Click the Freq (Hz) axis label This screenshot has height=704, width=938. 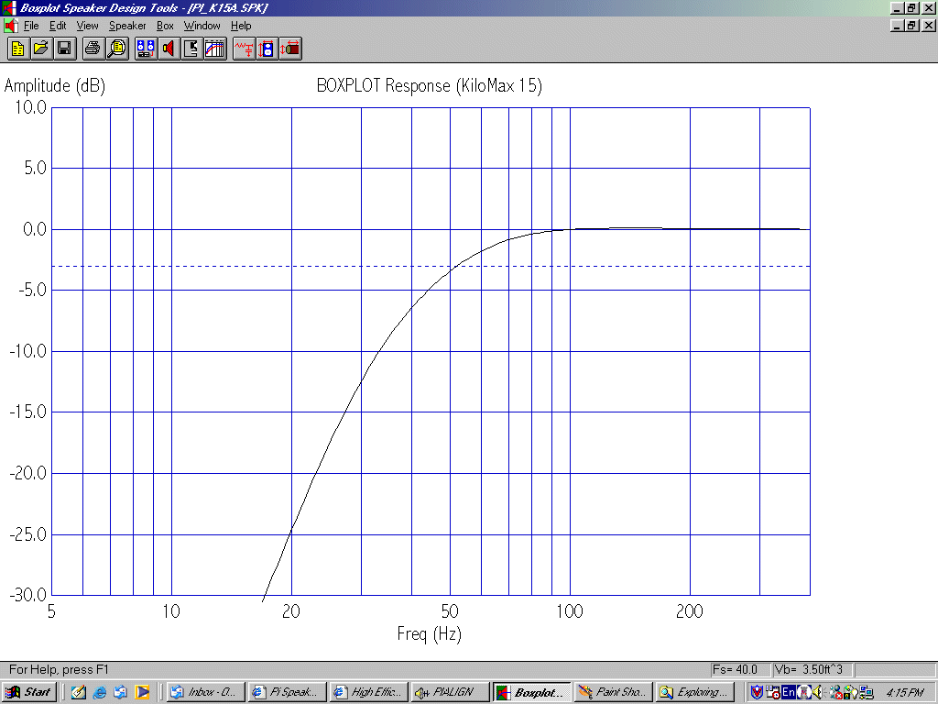pos(430,633)
